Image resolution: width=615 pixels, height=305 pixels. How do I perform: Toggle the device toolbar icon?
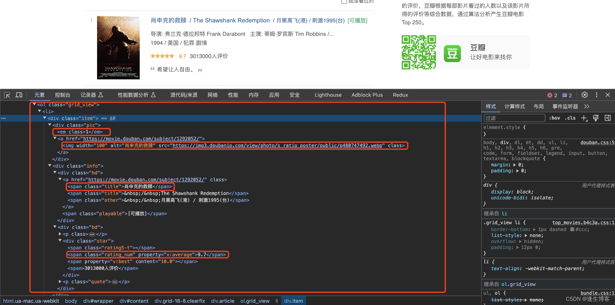(19, 95)
